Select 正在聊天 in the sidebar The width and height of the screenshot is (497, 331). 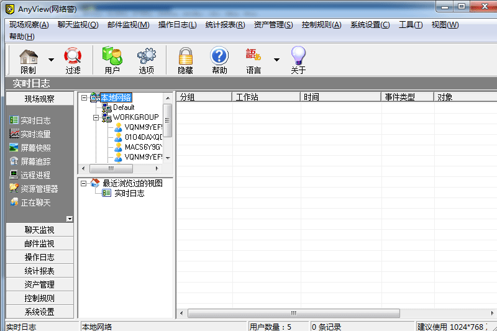(x=30, y=202)
